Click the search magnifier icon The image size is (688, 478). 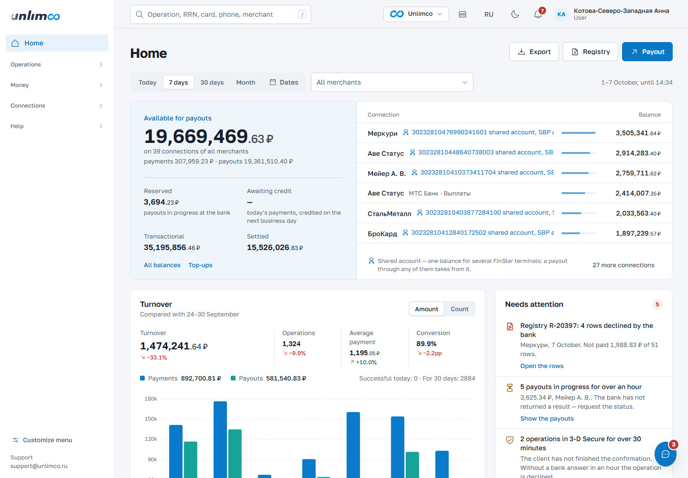point(140,14)
